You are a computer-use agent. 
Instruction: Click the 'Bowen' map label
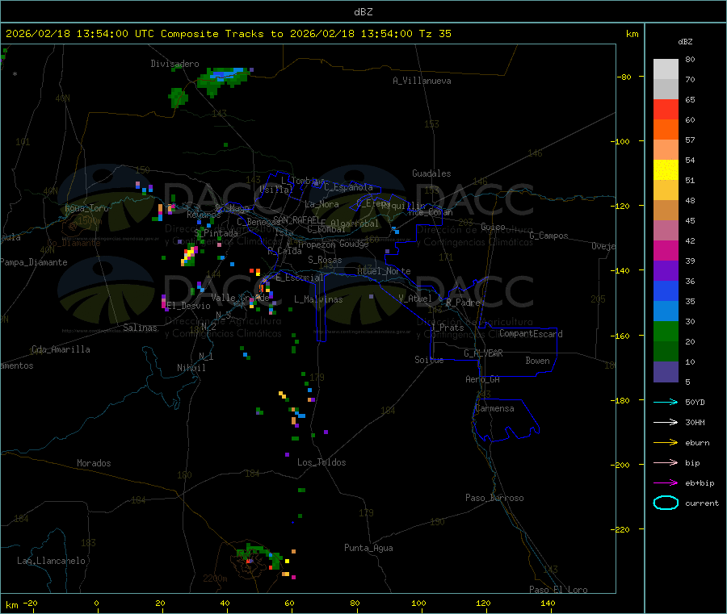(x=537, y=361)
